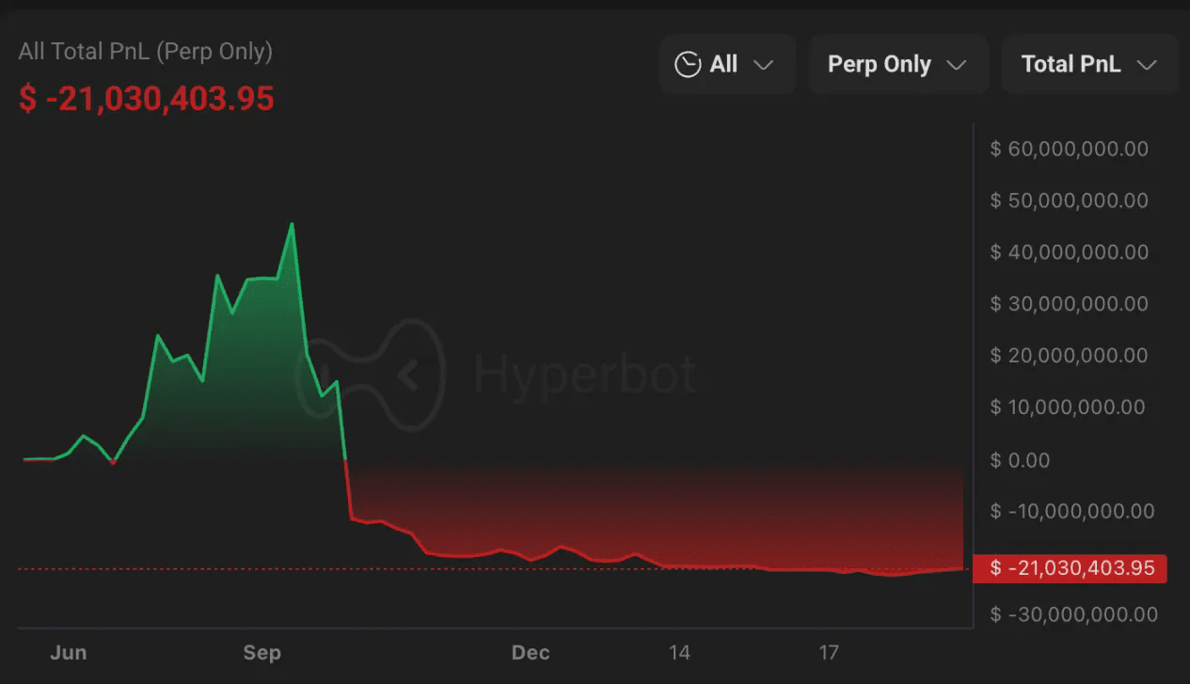The image size is (1190, 684).
Task: Click the Hyperbot watermark logo icon
Action: tap(372, 374)
